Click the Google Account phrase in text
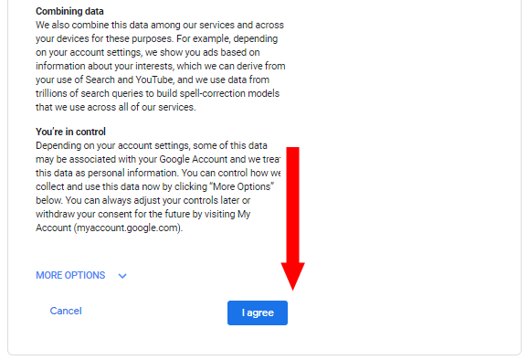The height and width of the screenshot is (360, 528). point(194,159)
